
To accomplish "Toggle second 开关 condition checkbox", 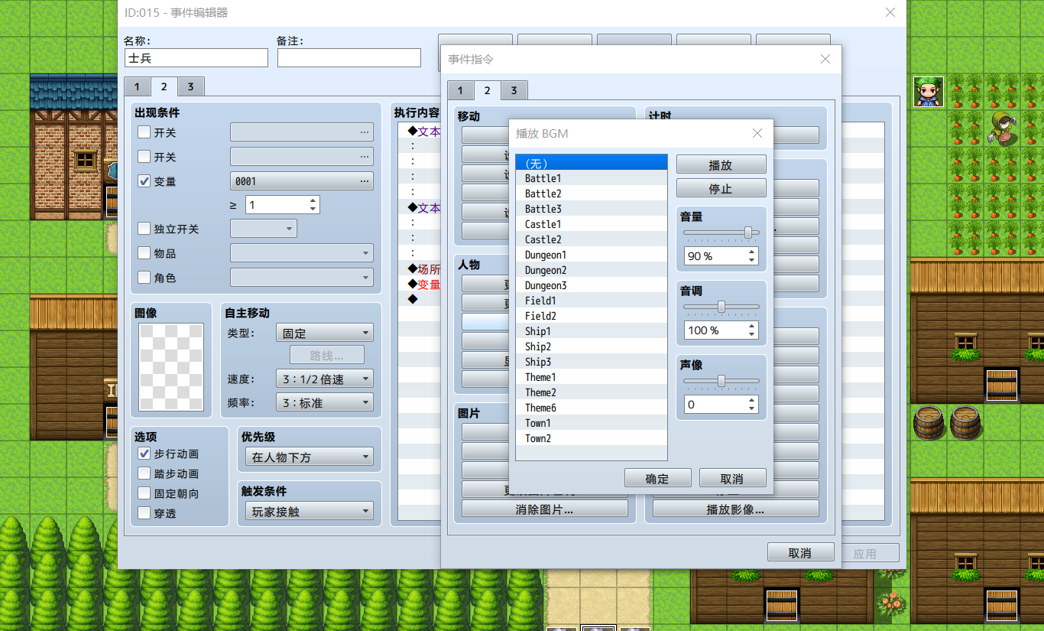I will point(144,156).
